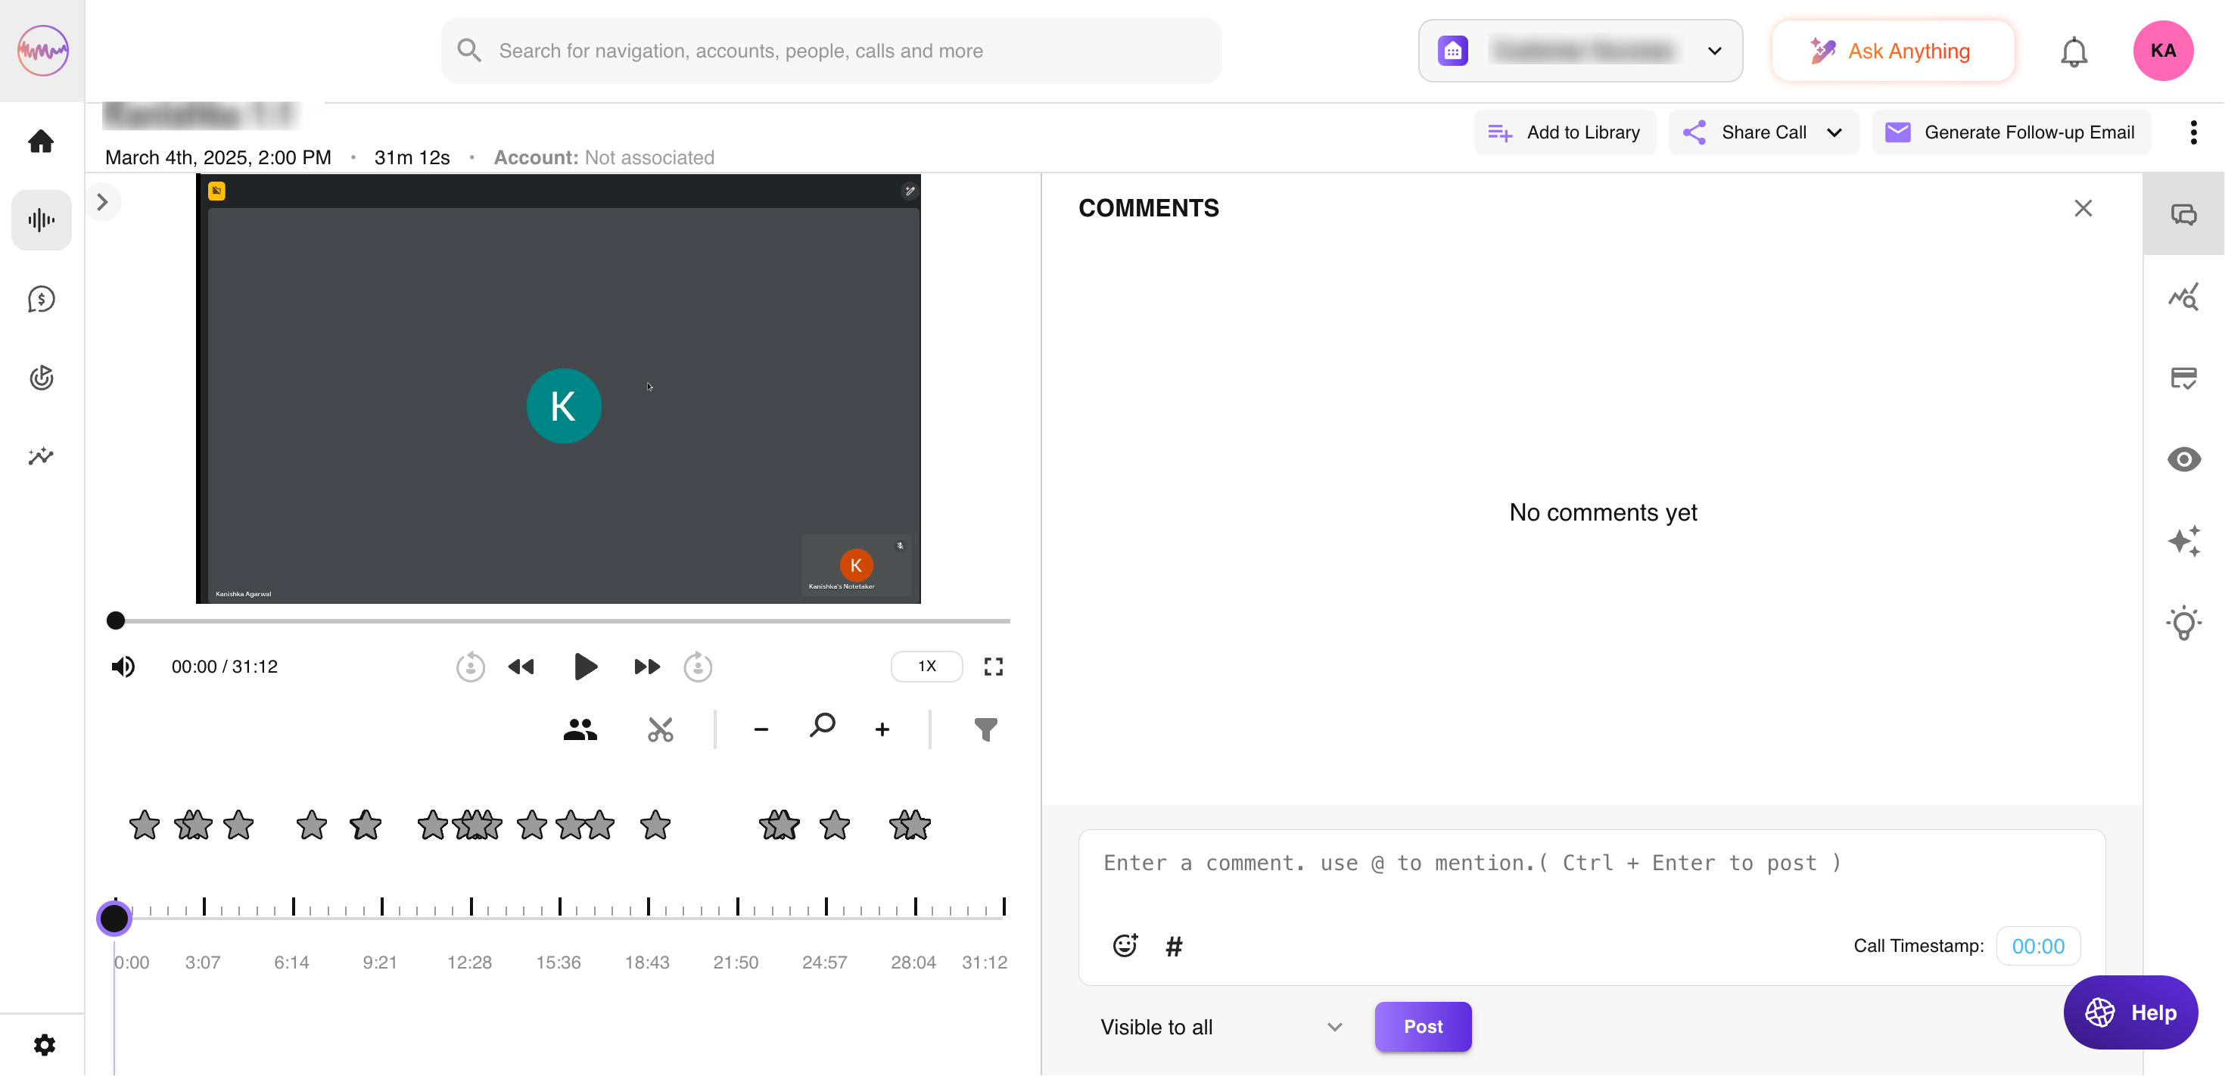The width and height of the screenshot is (2225, 1076).
Task: Expand the collapsed left panel chevron
Action: click(x=103, y=203)
